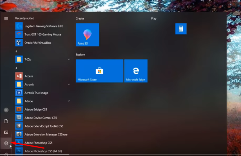This screenshot has height=156, width=241.
Task: Click the 7-Zip folder icon
Action: (19, 59)
